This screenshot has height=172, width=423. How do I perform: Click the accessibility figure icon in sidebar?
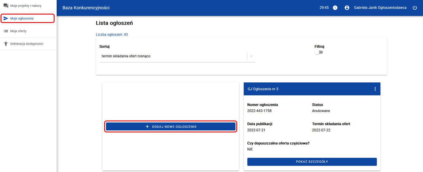pyautogui.click(x=6, y=44)
